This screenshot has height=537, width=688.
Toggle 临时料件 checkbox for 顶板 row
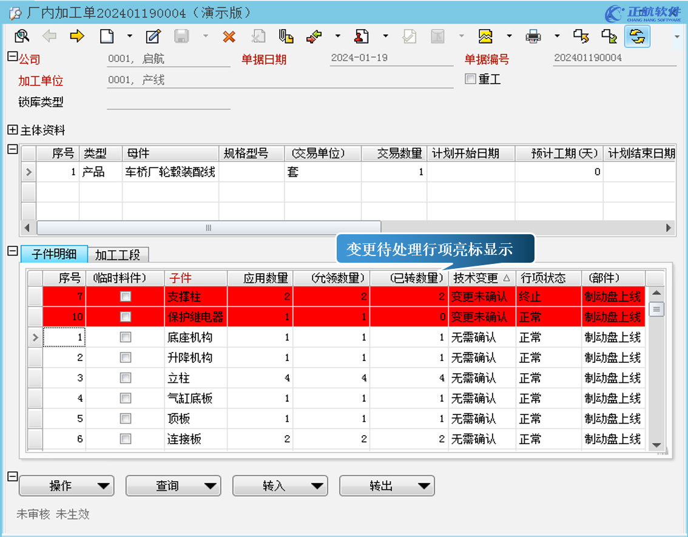pos(126,419)
